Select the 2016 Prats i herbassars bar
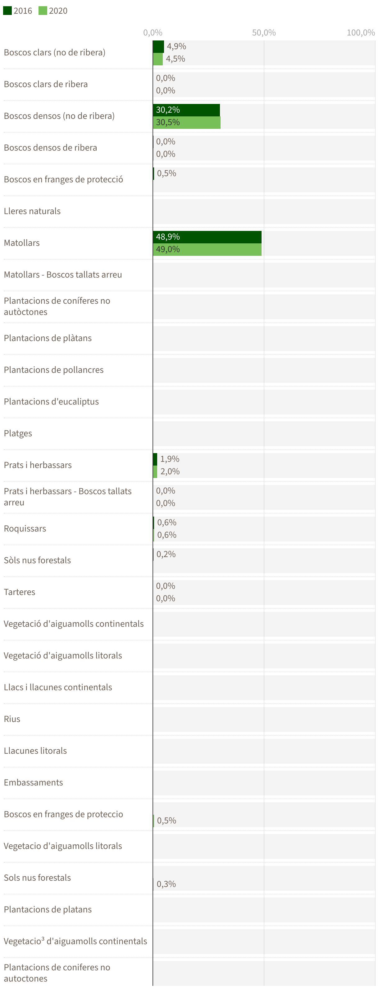The height and width of the screenshot is (989, 379). point(155,459)
